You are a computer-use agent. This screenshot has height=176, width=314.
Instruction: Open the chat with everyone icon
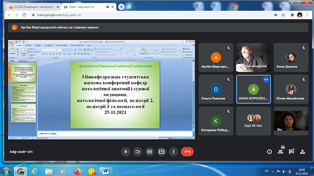click(291, 151)
